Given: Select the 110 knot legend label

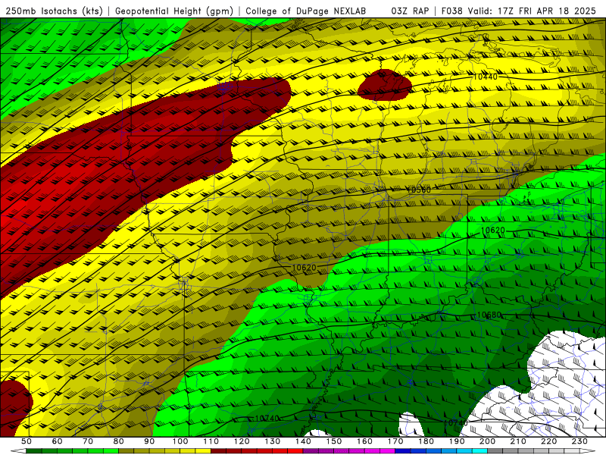Looking at the screenshot, I should pos(211,441).
